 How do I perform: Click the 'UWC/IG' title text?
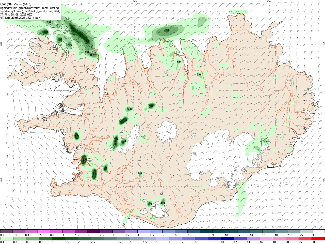[x=6, y=4]
